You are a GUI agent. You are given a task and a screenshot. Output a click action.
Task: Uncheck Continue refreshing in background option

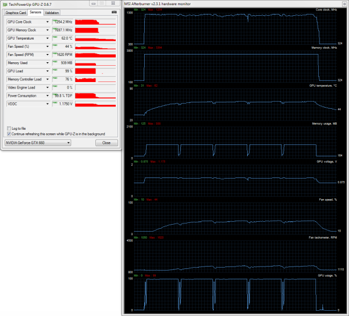(x=9, y=133)
